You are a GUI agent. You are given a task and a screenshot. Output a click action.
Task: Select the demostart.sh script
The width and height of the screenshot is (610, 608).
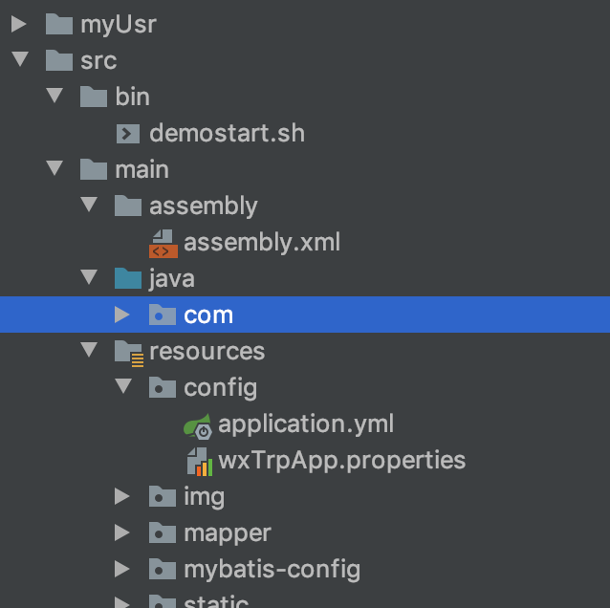pos(227,133)
